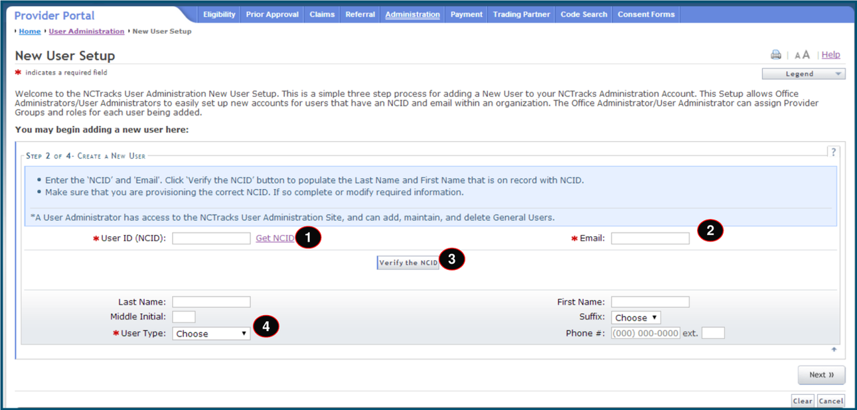Screen dimensions: 857x410
Task: Select the Middle Initial field
Action: pos(184,316)
